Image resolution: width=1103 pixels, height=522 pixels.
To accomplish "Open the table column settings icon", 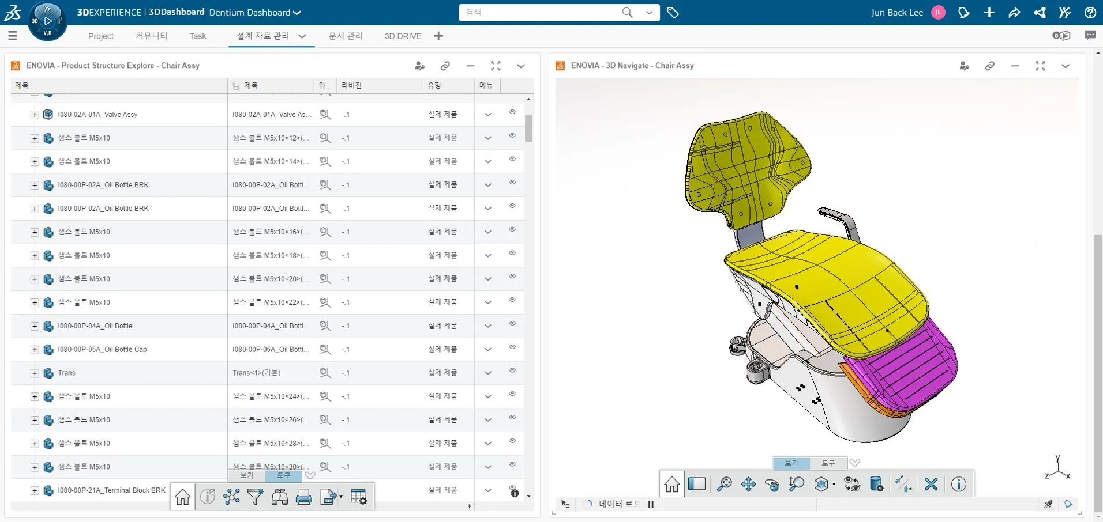I will pyautogui.click(x=358, y=497).
